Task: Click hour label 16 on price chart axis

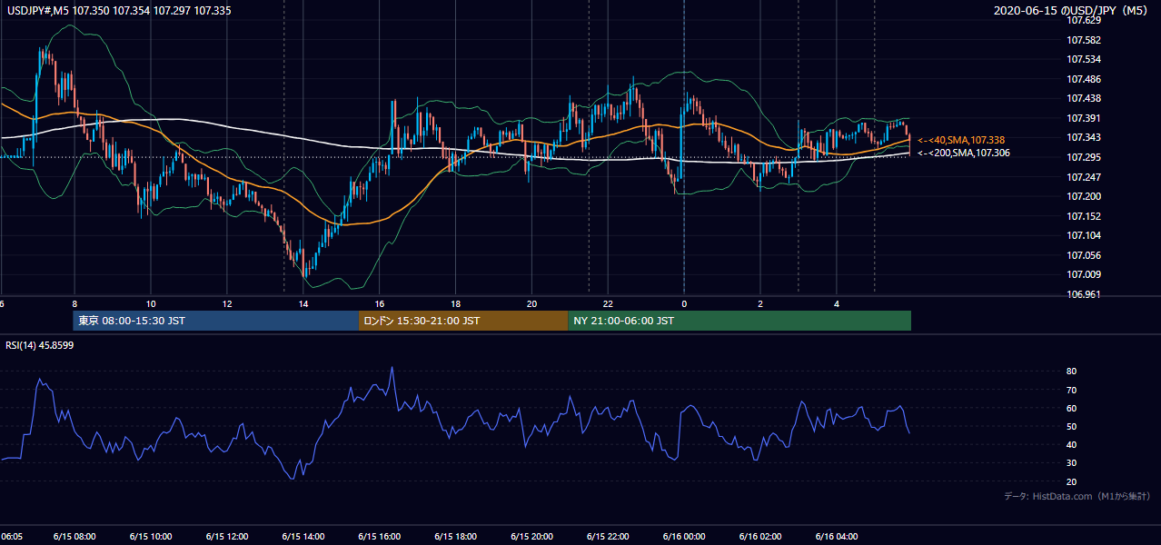Action: click(x=380, y=304)
